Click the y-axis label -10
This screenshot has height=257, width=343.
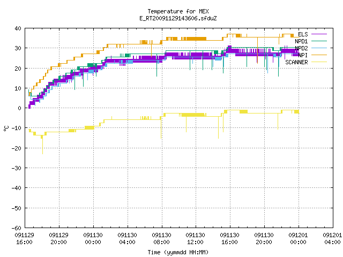tap(17, 128)
